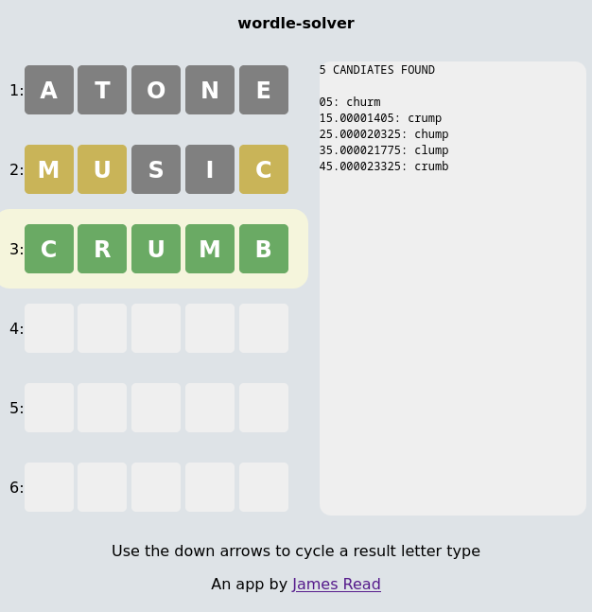Click the 'churm' candidate word
The image size is (592, 612).
coord(363,102)
